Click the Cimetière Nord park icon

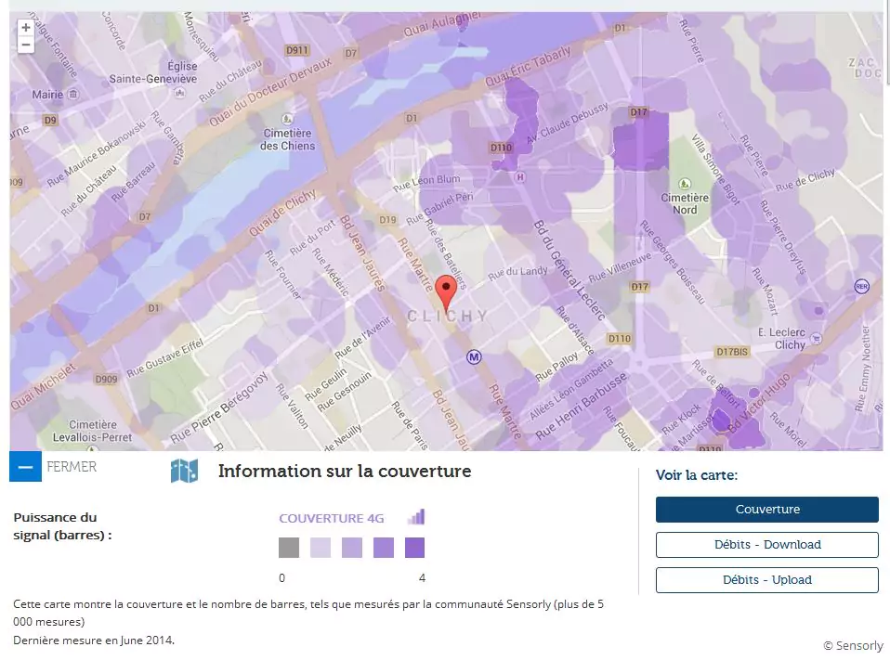686,183
